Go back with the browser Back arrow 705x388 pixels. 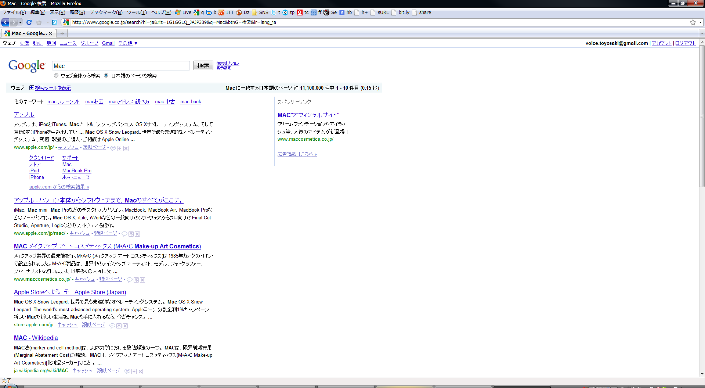click(x=5, y=22)
